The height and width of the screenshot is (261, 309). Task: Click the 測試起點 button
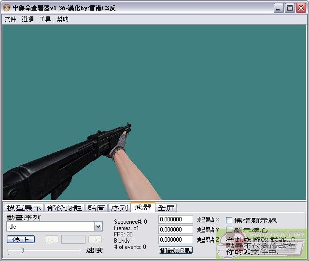click(x=176, y=250)
